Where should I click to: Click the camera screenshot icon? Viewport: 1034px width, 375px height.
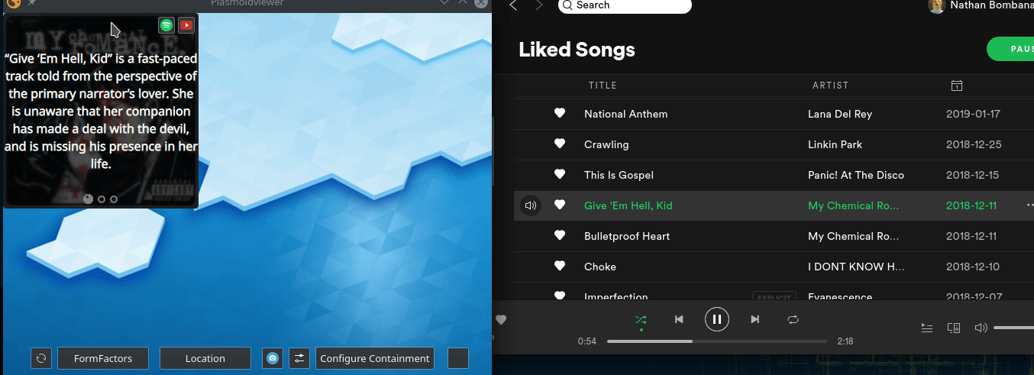[x=273, y=358]
